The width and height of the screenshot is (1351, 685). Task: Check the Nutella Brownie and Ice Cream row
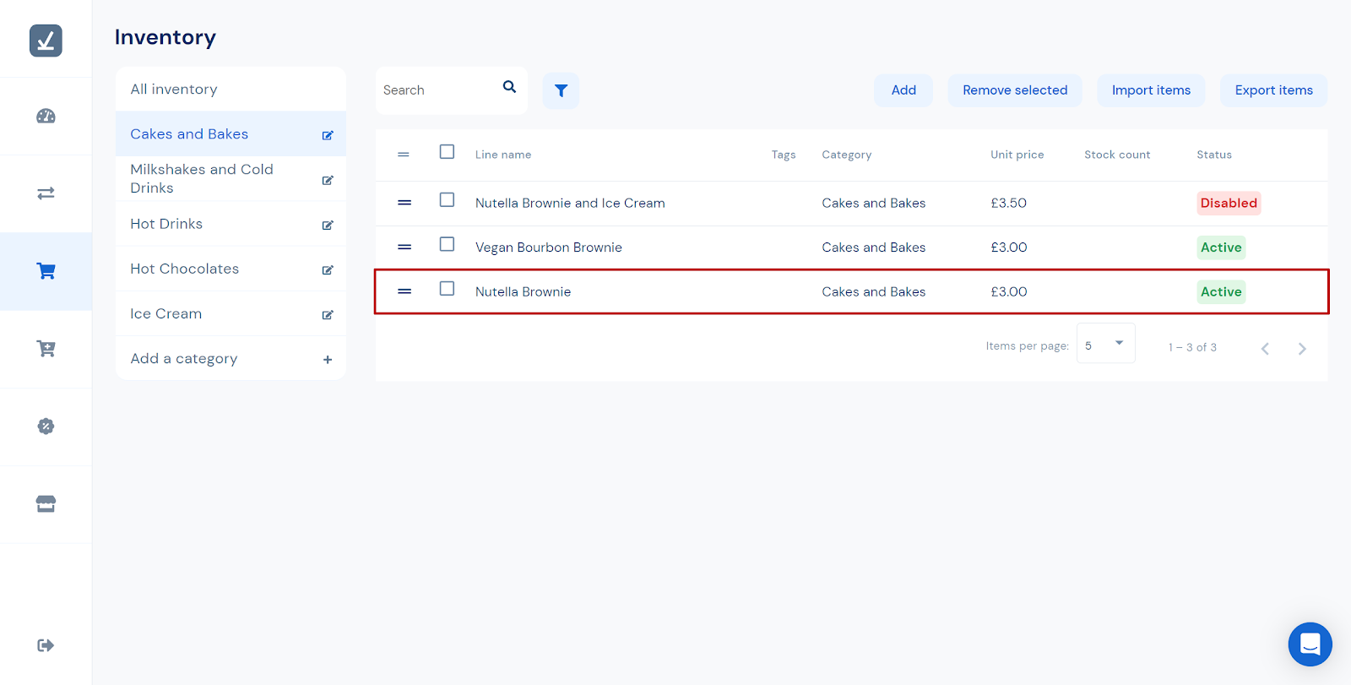click(x=447, y=200)
